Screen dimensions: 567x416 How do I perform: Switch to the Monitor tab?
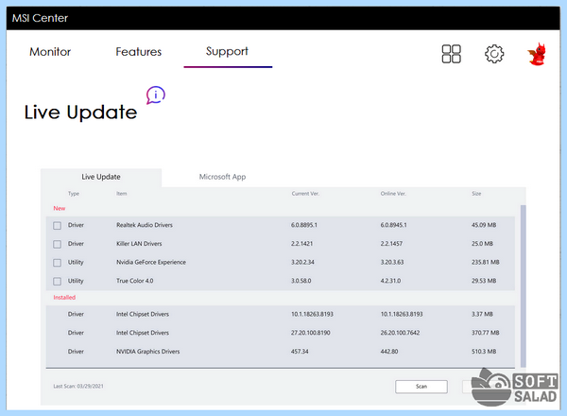[x=50, y=52]
